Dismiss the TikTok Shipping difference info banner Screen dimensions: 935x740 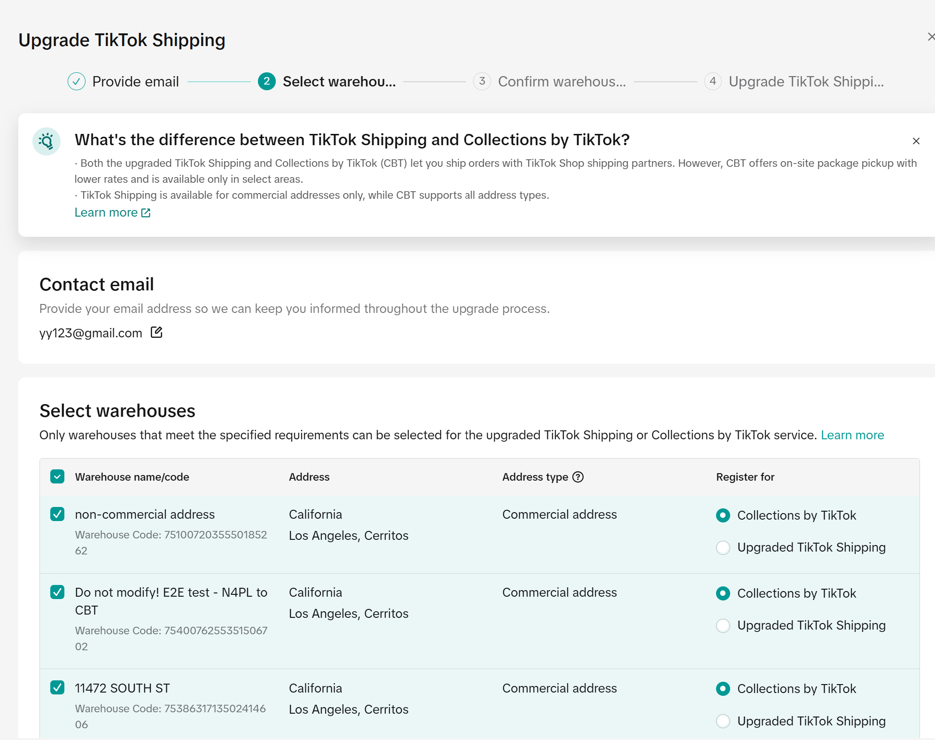916,141
